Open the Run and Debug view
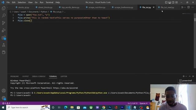 point(4,30)
